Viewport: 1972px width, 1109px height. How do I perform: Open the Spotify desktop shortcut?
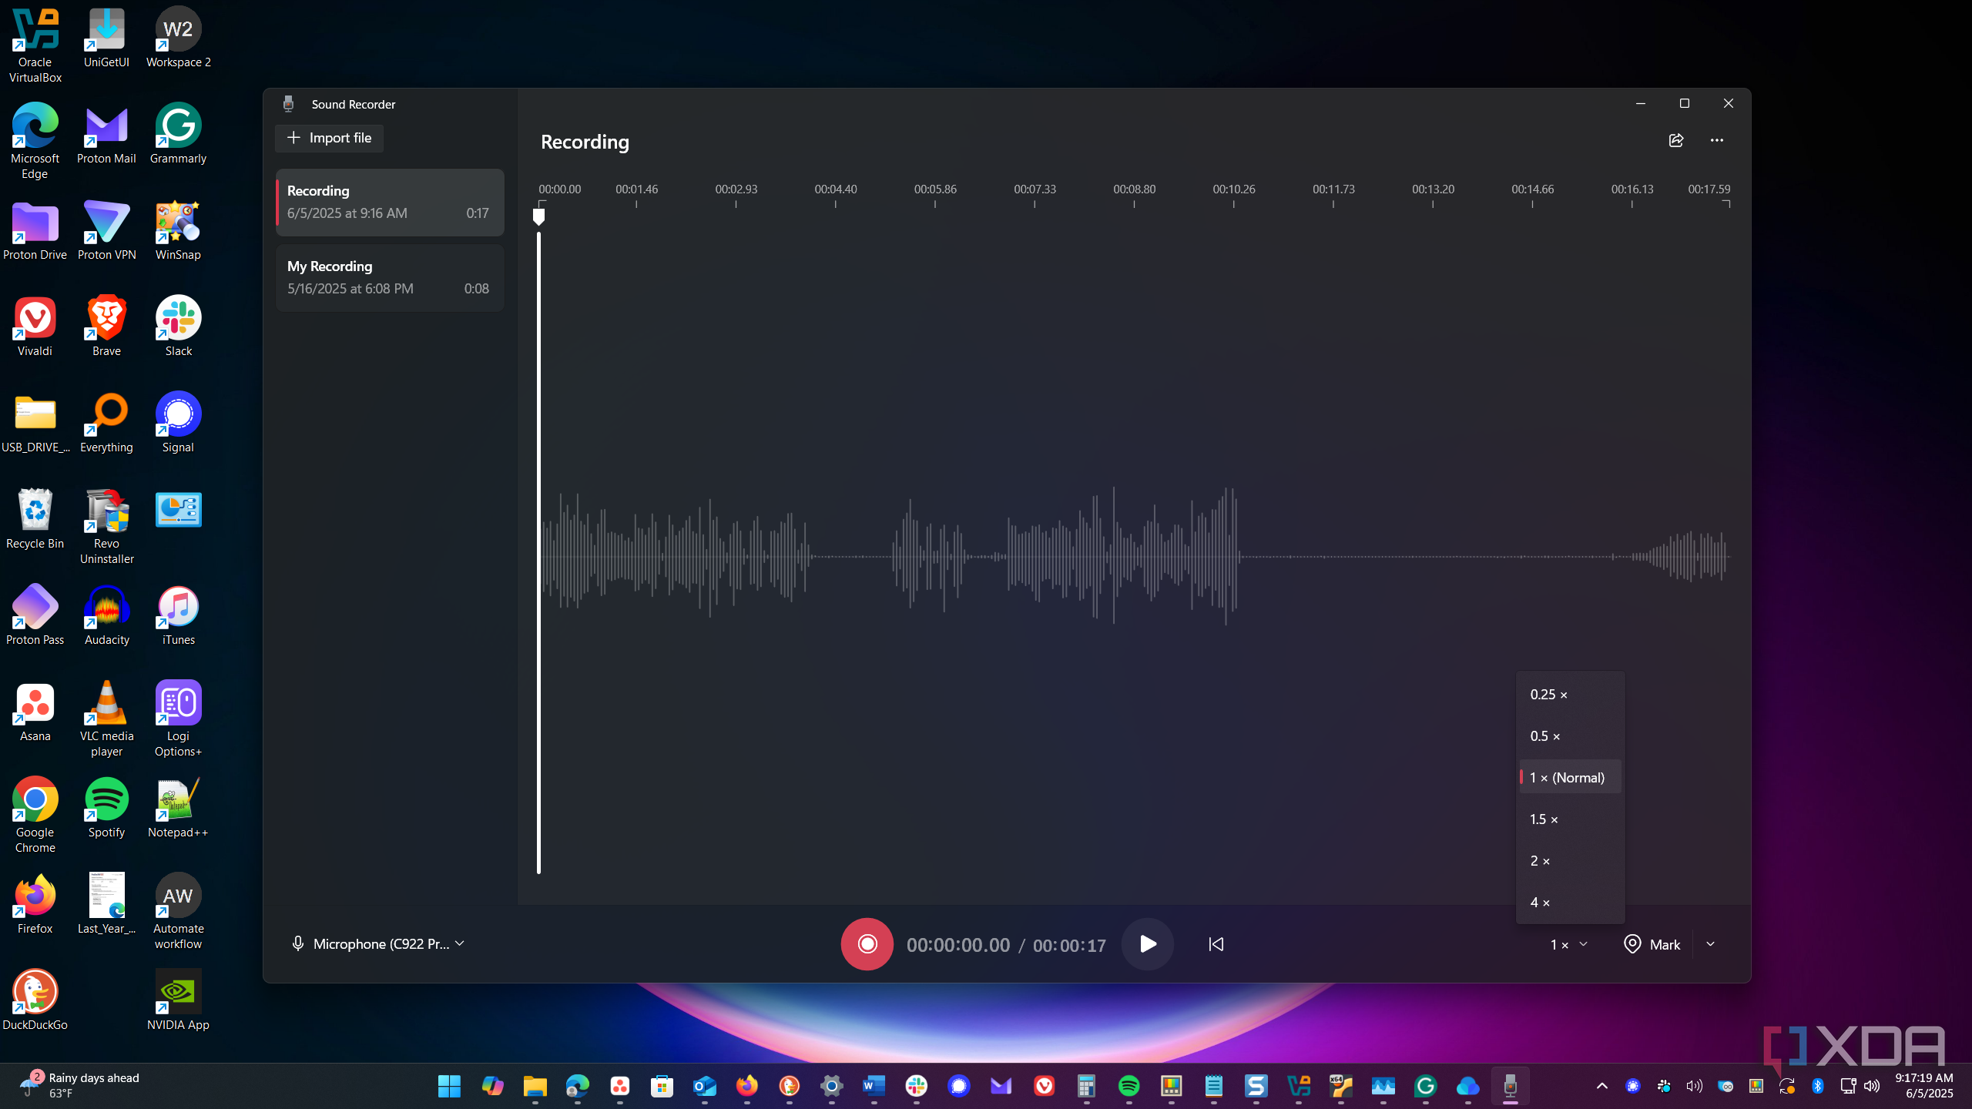(106, 809)
